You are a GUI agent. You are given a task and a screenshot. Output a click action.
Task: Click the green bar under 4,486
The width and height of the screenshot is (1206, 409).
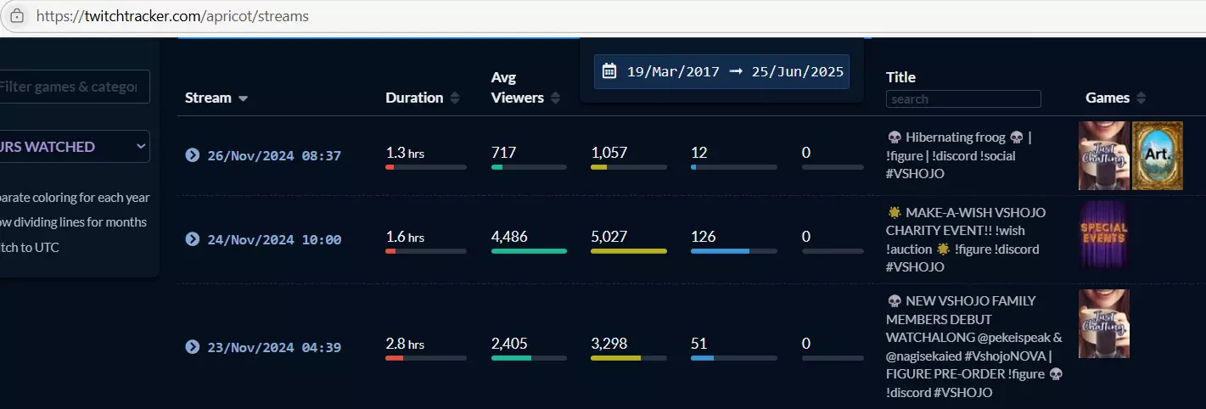click(529, 251)
